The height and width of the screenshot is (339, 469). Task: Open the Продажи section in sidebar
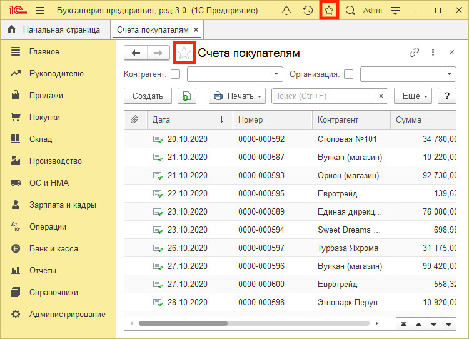(x=46, y=95)
